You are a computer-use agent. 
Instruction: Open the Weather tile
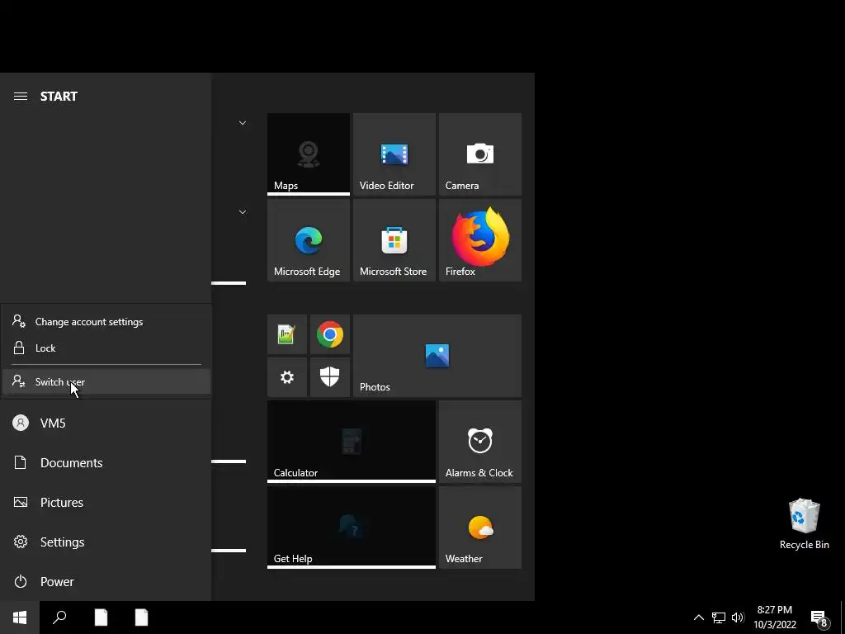pyautogui.click(x=480, y=528)
